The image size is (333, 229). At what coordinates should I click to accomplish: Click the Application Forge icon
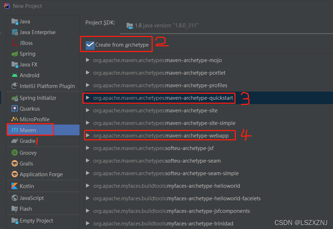(x=15, y=174)
